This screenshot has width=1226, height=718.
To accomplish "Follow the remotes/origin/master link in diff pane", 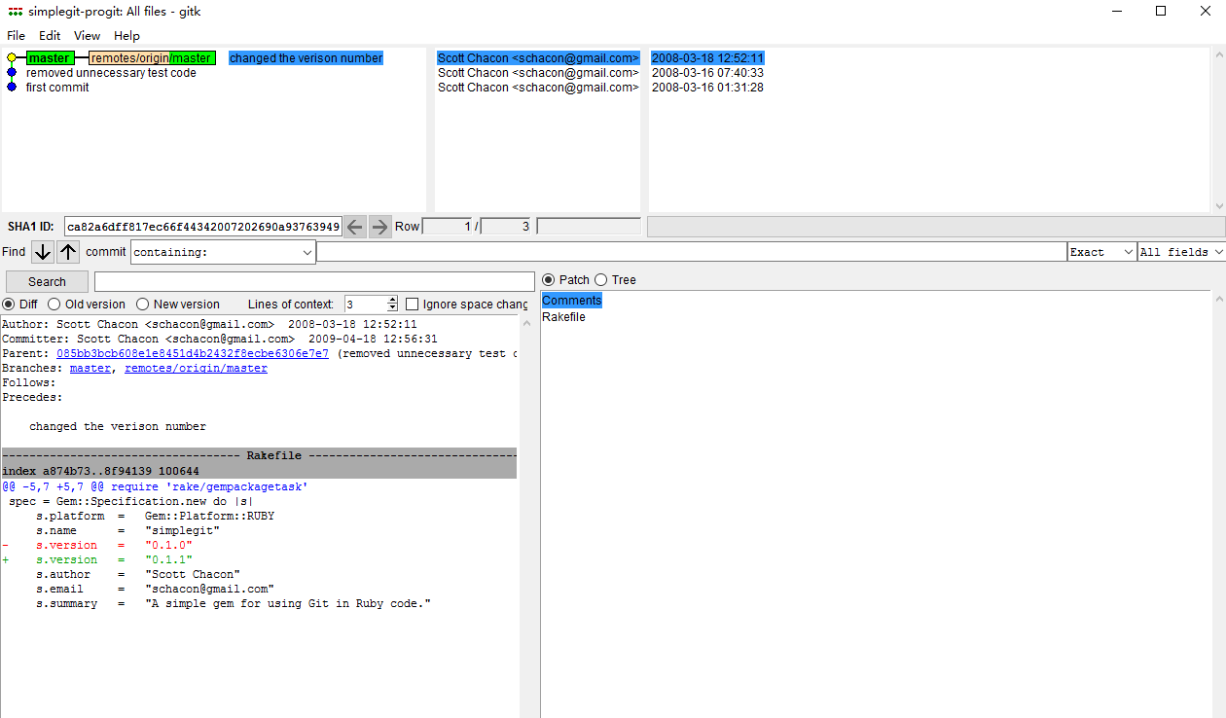I will coord(196,369).
